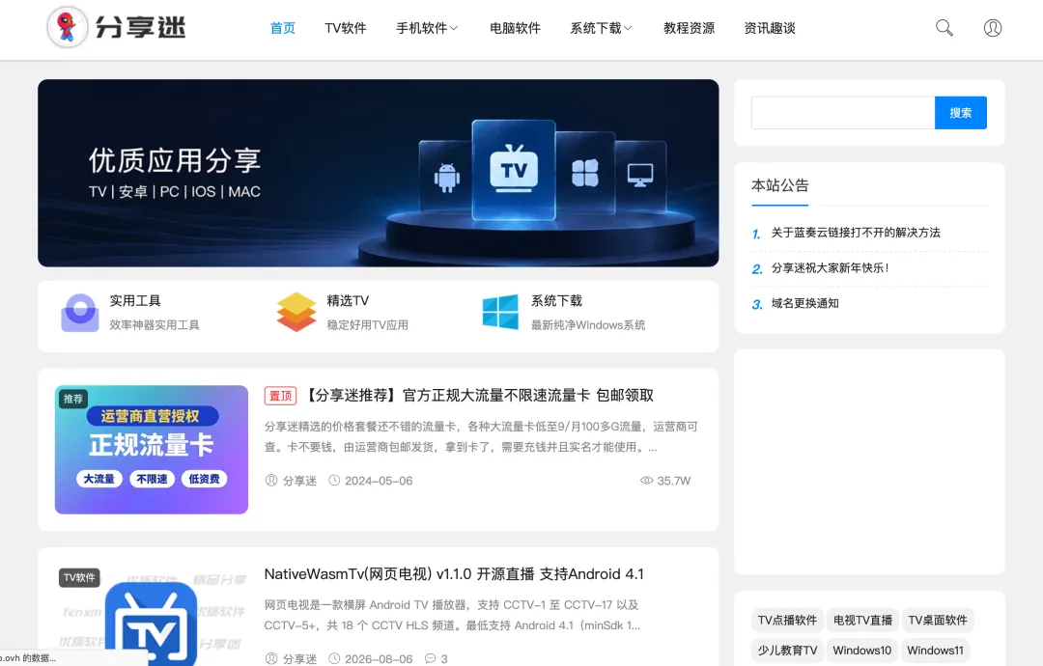
Task: Click the clock icon next to 2026-08-06
Action: [x=334, y=658]
